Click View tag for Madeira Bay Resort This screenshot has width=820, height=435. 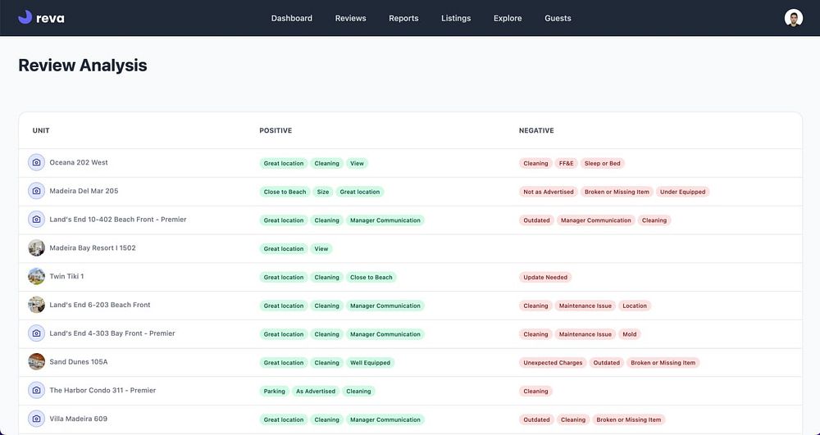click(x=321, y=248)
